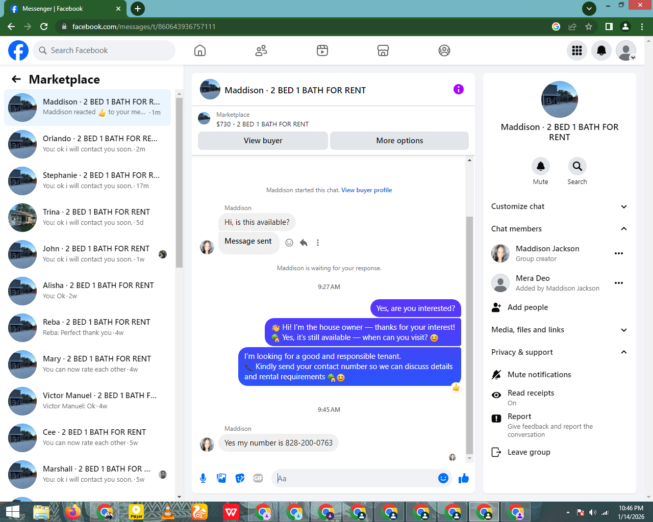Image resolution: width=653 pixels, height=522 pixels.
Task: Open Facebook notifications bell
Action: [x=601, y=50]
